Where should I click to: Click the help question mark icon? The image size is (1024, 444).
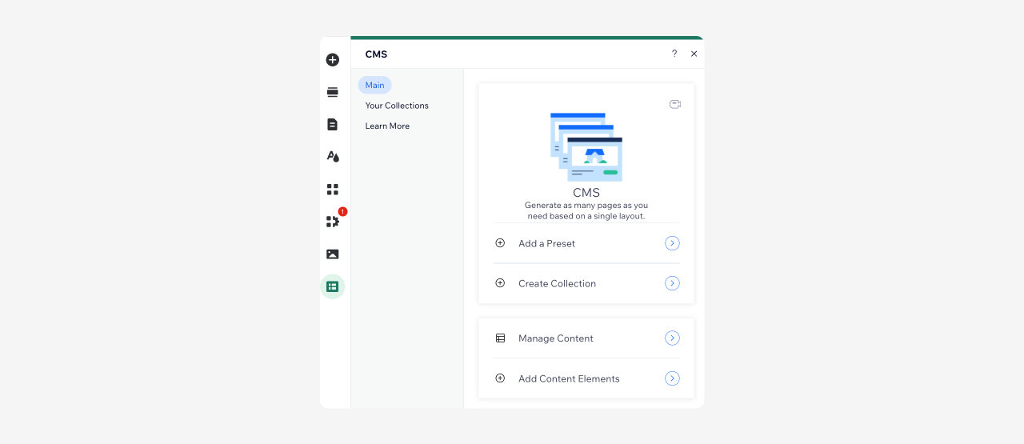(674, 54)
